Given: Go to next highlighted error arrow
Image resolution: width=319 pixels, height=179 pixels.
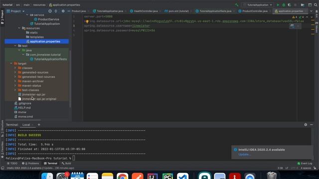Looking at the screenshot, I should (x=312, y=17).
